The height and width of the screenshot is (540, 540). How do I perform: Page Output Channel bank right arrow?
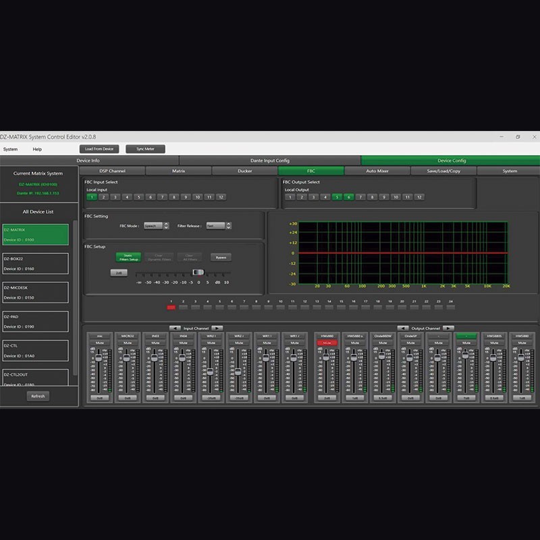[448, 328]
